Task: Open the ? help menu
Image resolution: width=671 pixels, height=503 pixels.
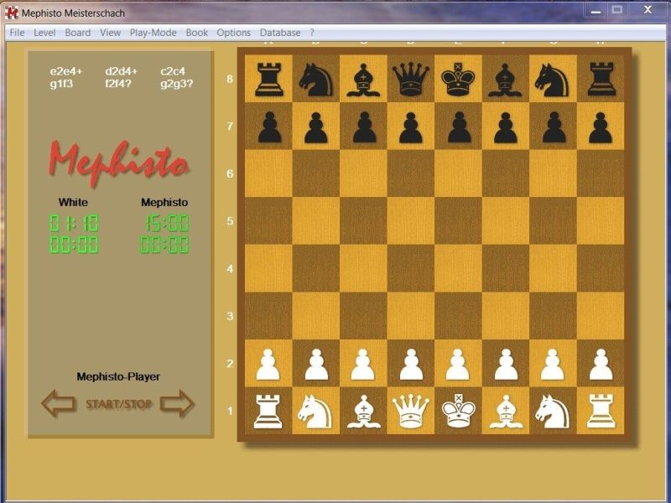Action: point(312,33)
